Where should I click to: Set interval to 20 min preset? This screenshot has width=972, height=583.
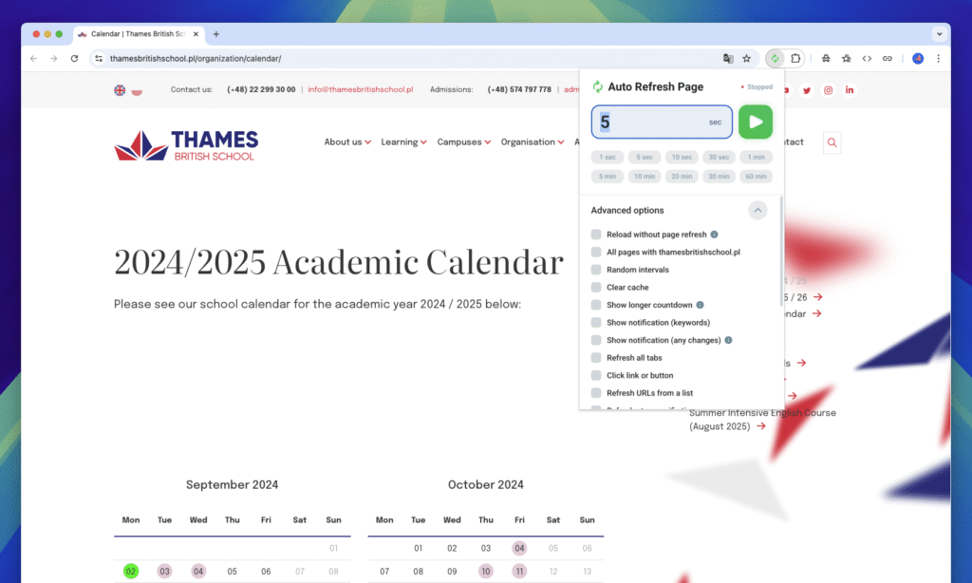click(682, 177)
